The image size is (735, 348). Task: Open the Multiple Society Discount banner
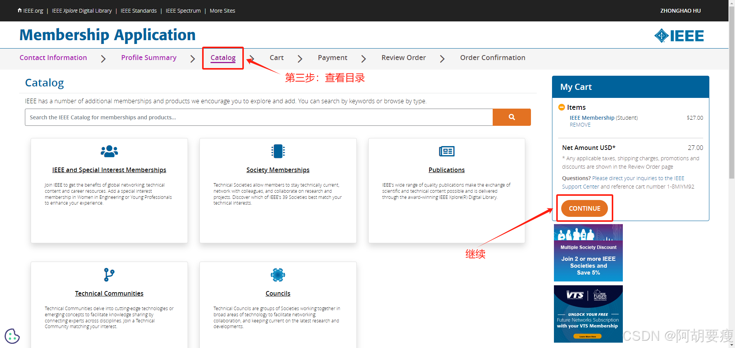coord(588,253)
